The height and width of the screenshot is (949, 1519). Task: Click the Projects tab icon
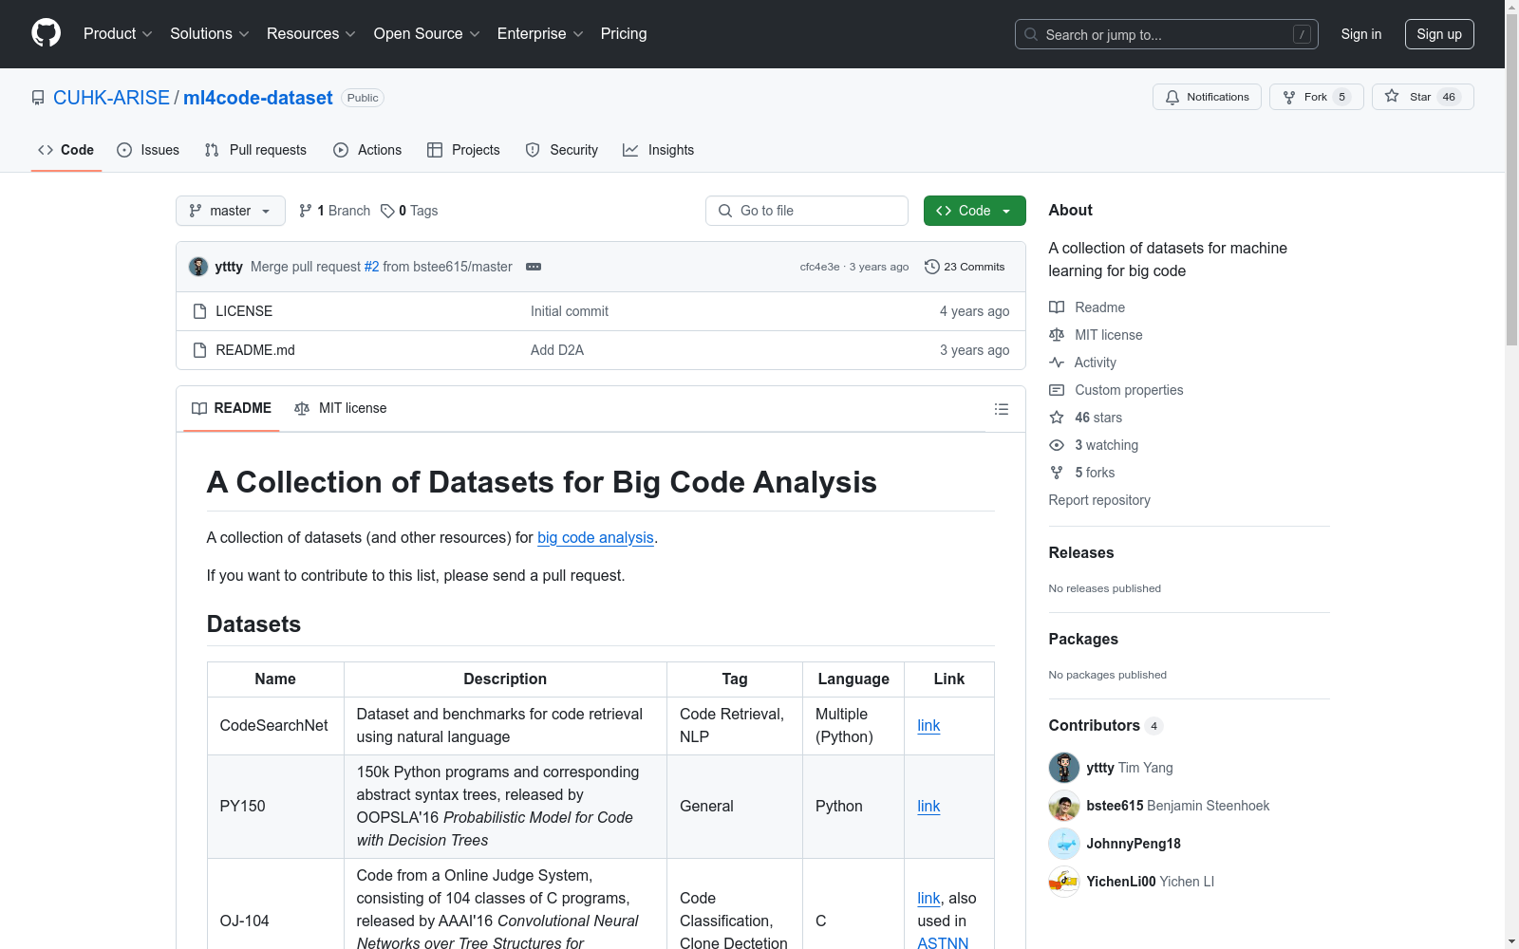[435, 150]
